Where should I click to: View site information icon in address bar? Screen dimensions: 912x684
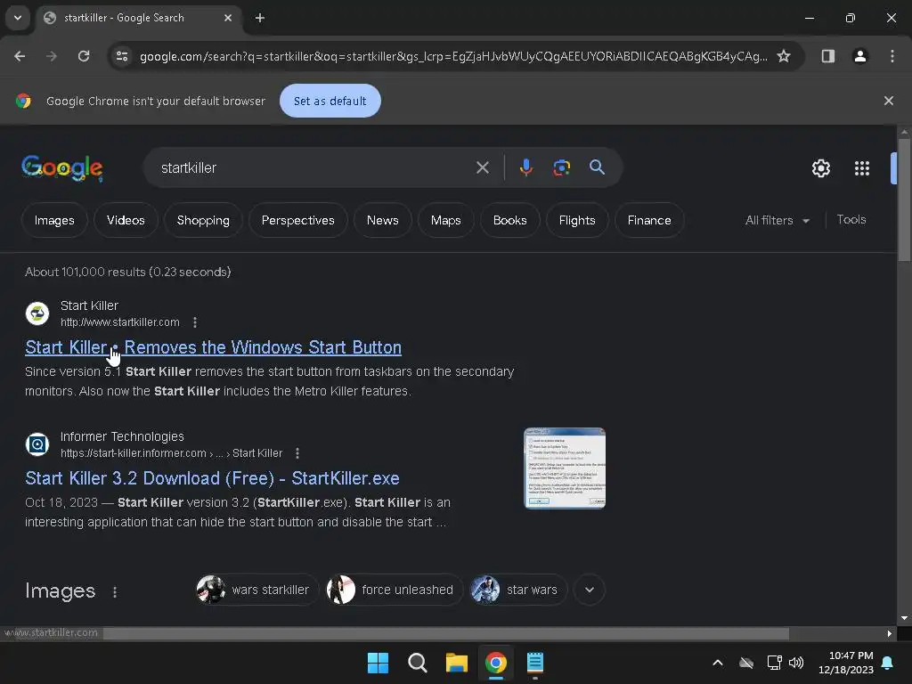[x=122, y=56]
